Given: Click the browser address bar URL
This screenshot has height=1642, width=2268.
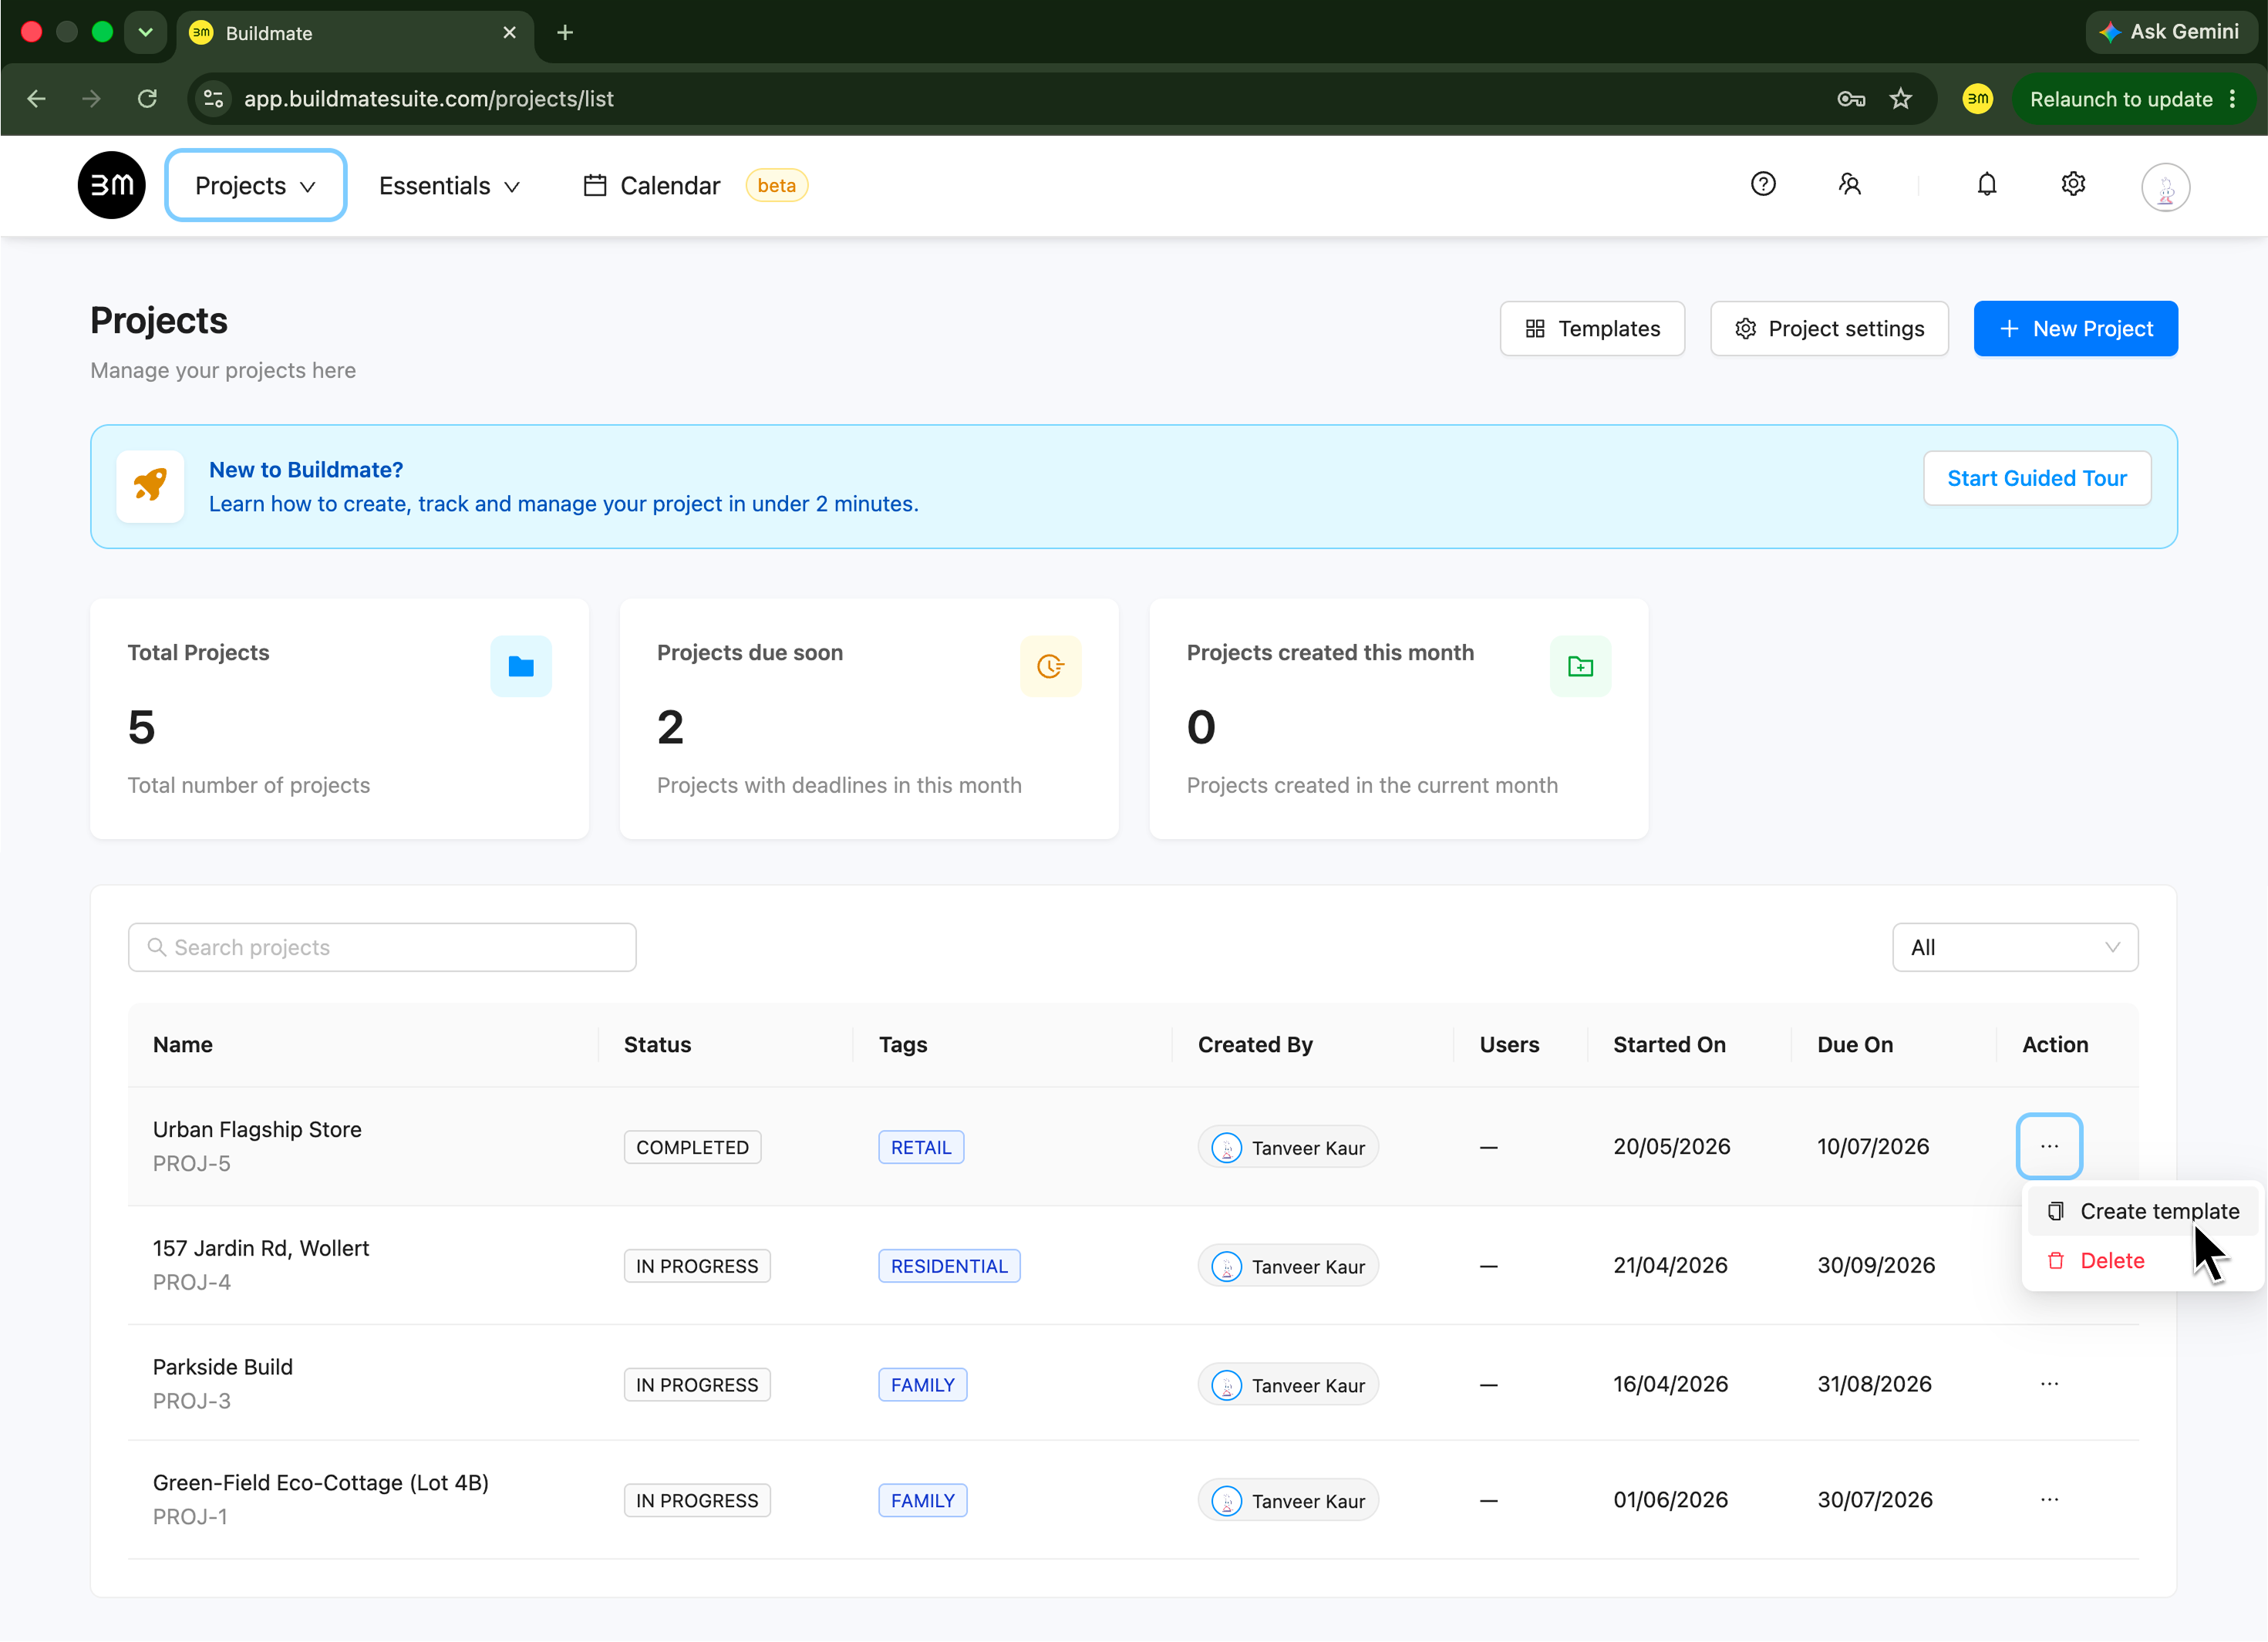Looking at the screenshot, I should point(429,99).
